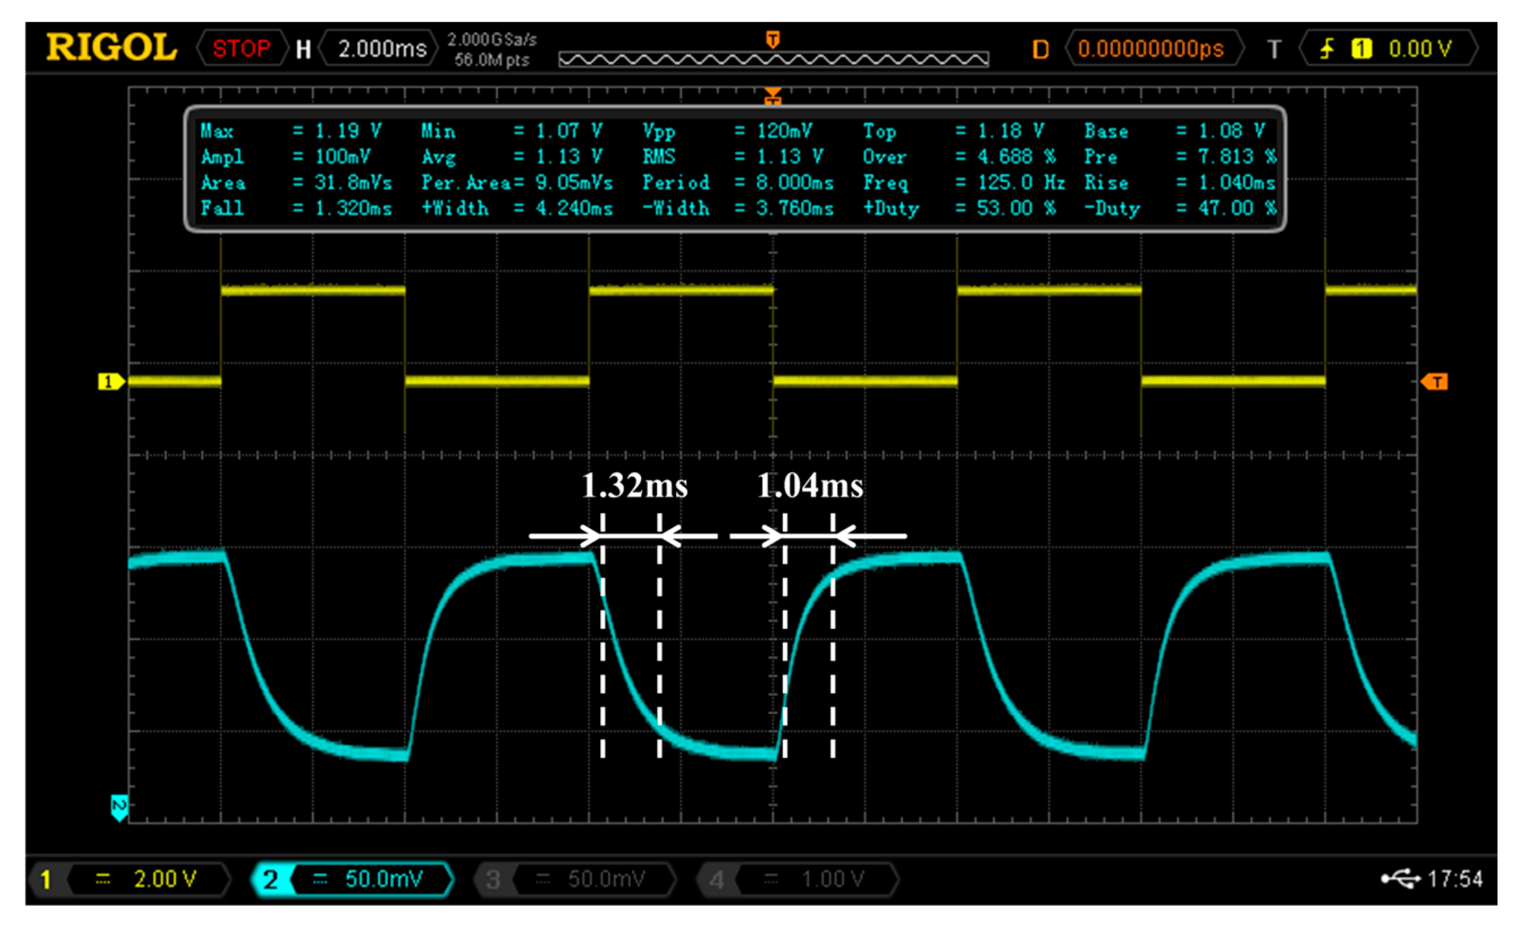Click the trigger source channel 1 badge
Viewport: 1516px width, 925px height.
(x=1361, y=49)
